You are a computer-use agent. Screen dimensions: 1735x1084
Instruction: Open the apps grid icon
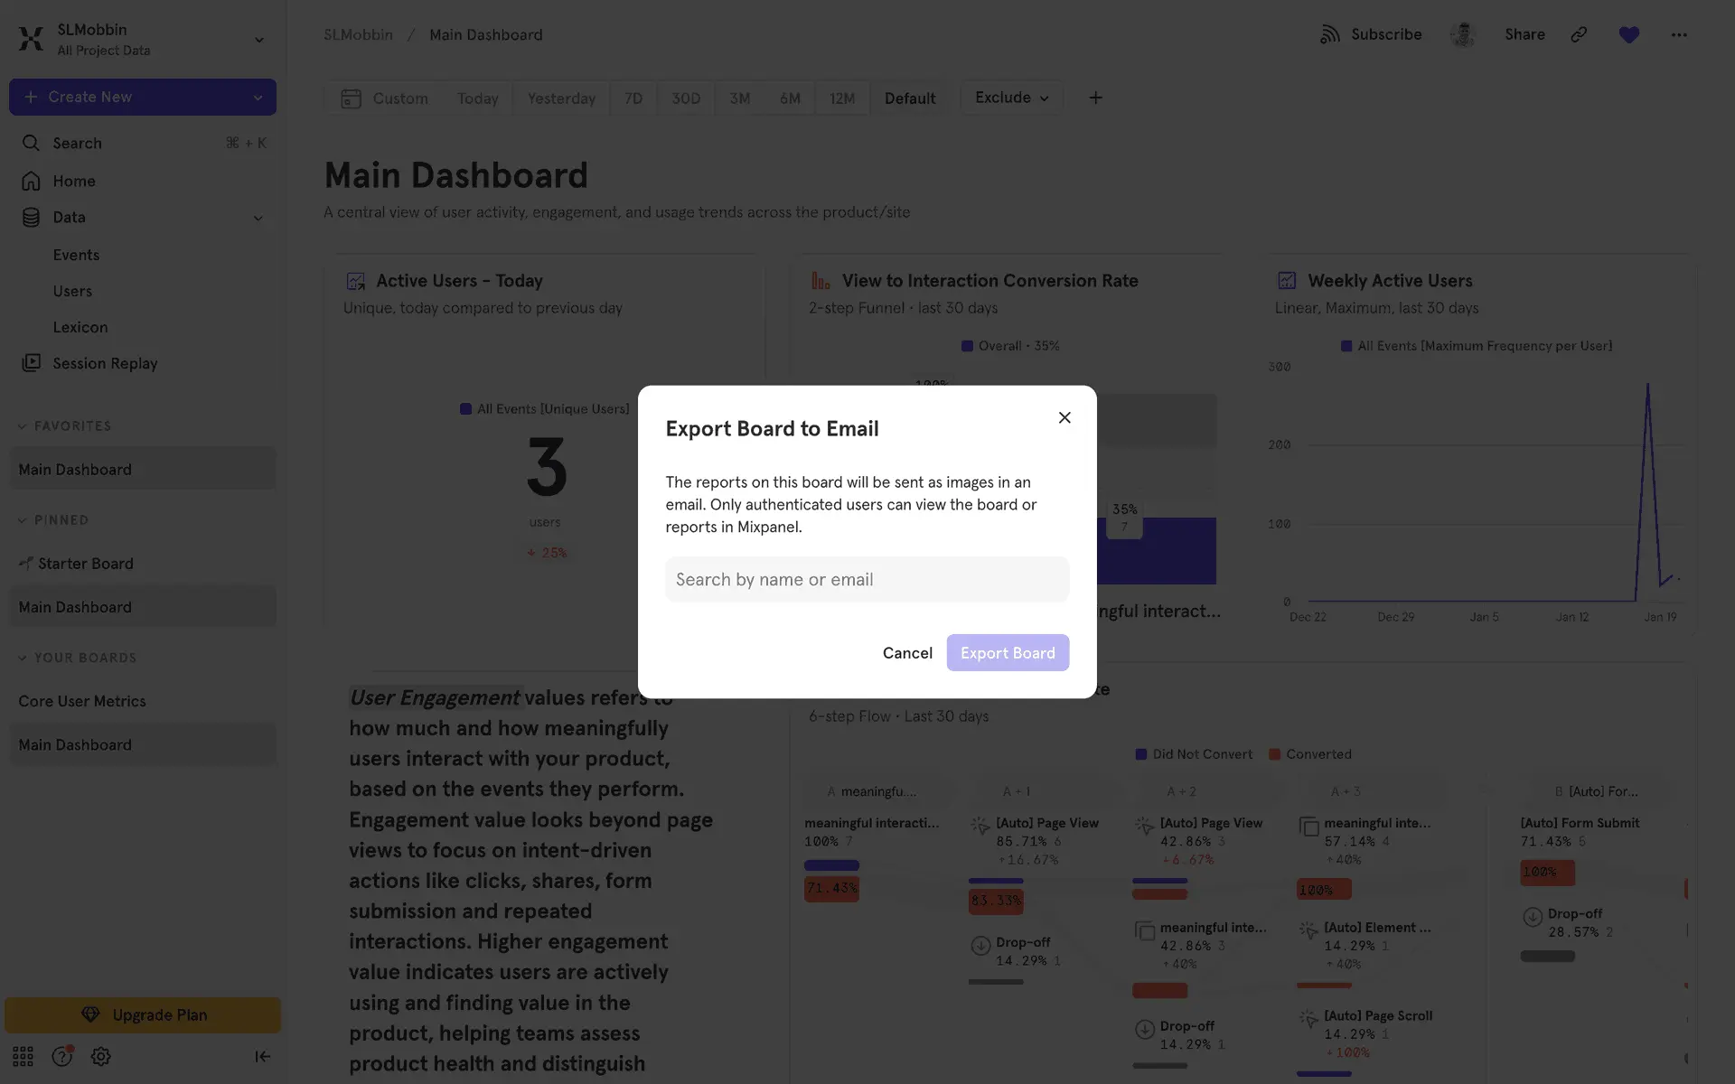(23, 1056)
